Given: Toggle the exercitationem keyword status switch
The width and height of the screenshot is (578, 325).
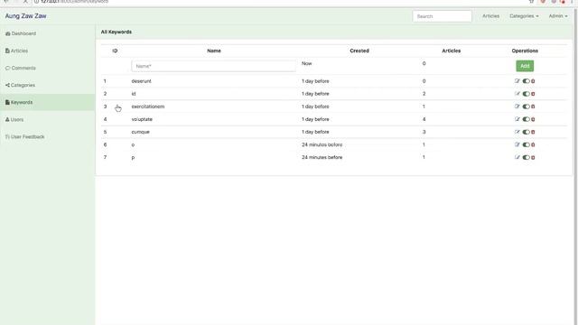Looking at the screenshot, I should pyautogui.click(x=526, y=107).
